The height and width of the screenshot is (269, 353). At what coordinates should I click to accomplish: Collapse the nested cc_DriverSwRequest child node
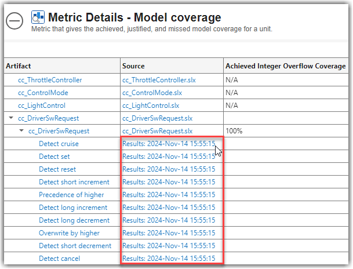click(x=21, y=131)
